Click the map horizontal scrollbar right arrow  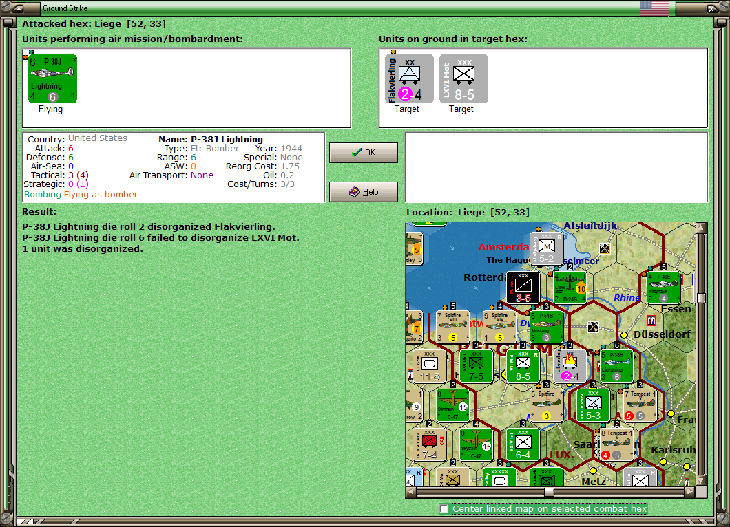690,492
